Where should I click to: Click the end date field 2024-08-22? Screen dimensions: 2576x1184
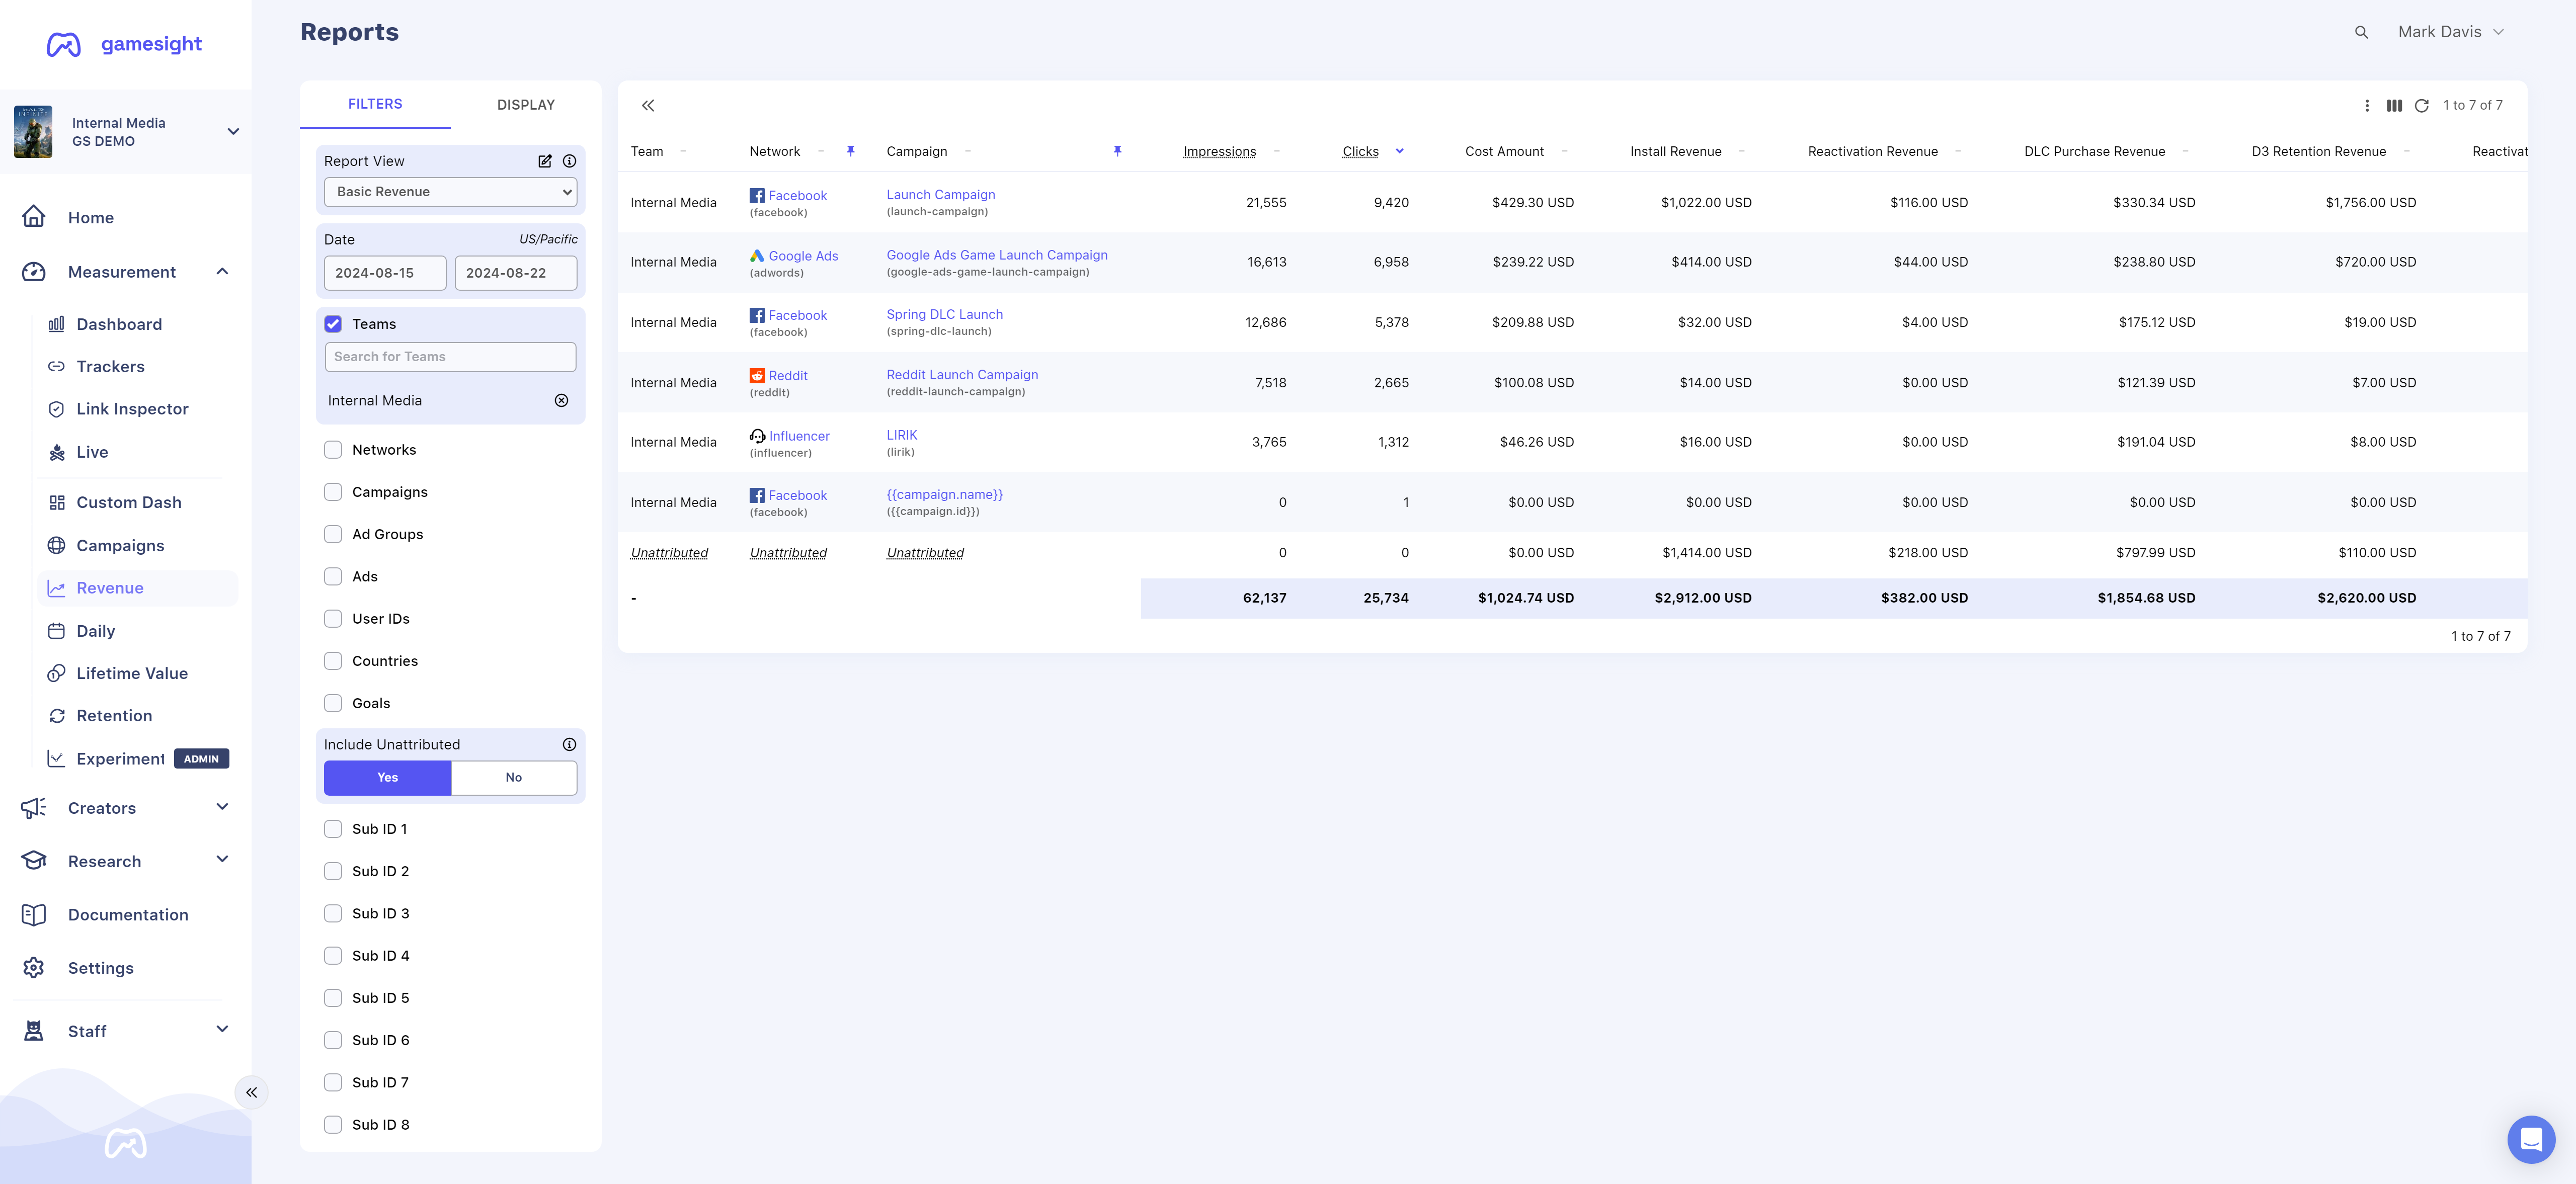click(x=516, y=273)
